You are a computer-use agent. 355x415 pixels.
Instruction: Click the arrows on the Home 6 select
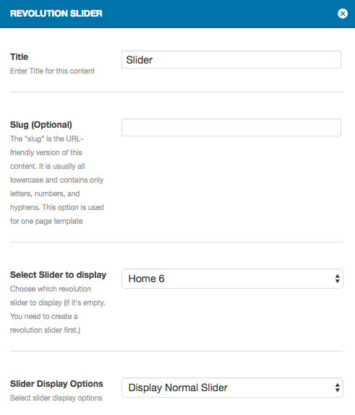(x=337, y=279)
